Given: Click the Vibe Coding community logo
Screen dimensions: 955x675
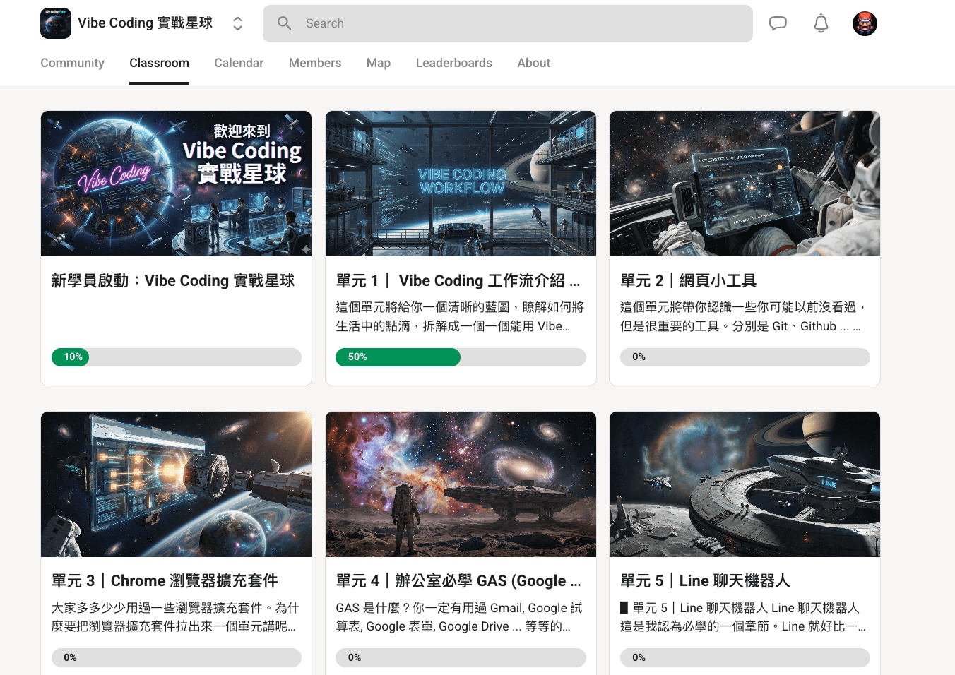Looking at the screenshot, I should (56, 23).
